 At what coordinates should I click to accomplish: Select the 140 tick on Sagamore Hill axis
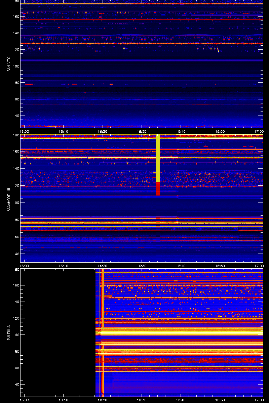click(x=16, y=169)
